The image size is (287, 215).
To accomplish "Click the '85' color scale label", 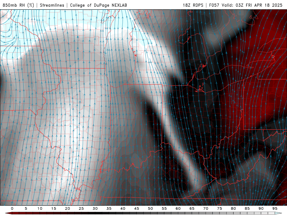I will coord(247,209).
